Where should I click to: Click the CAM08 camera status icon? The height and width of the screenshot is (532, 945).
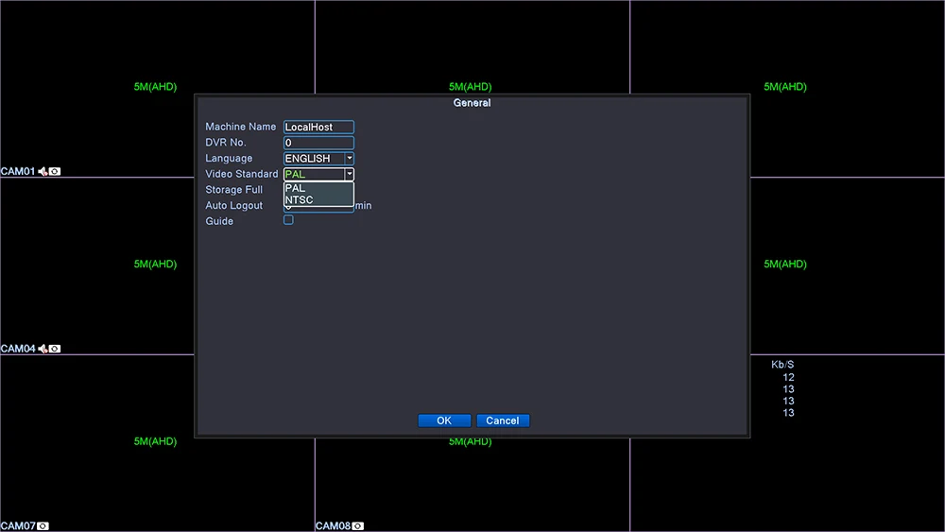(x=358, y=526)
